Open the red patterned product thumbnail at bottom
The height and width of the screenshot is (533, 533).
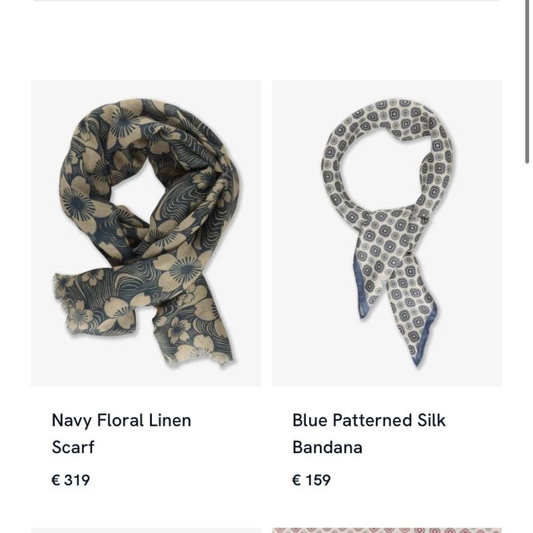387,530
